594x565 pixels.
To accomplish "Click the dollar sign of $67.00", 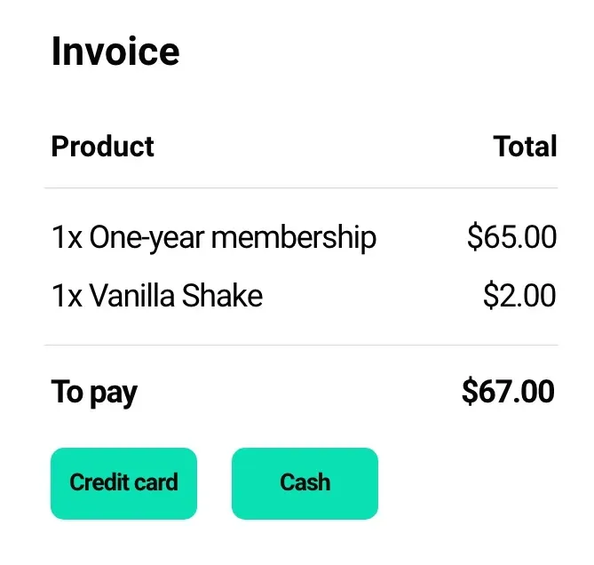I will (470, 392).
